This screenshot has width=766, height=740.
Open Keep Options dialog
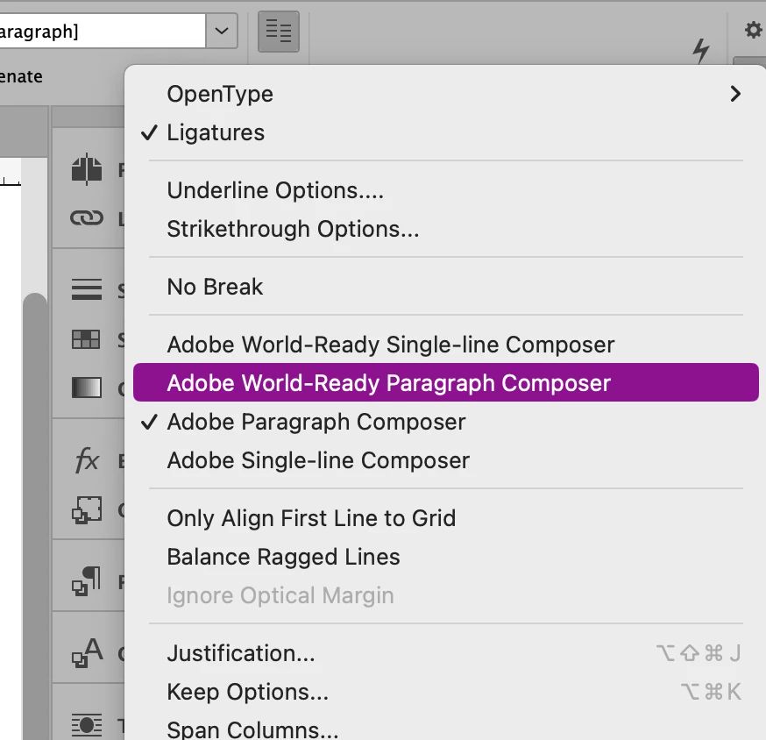(x=445, y=692)
